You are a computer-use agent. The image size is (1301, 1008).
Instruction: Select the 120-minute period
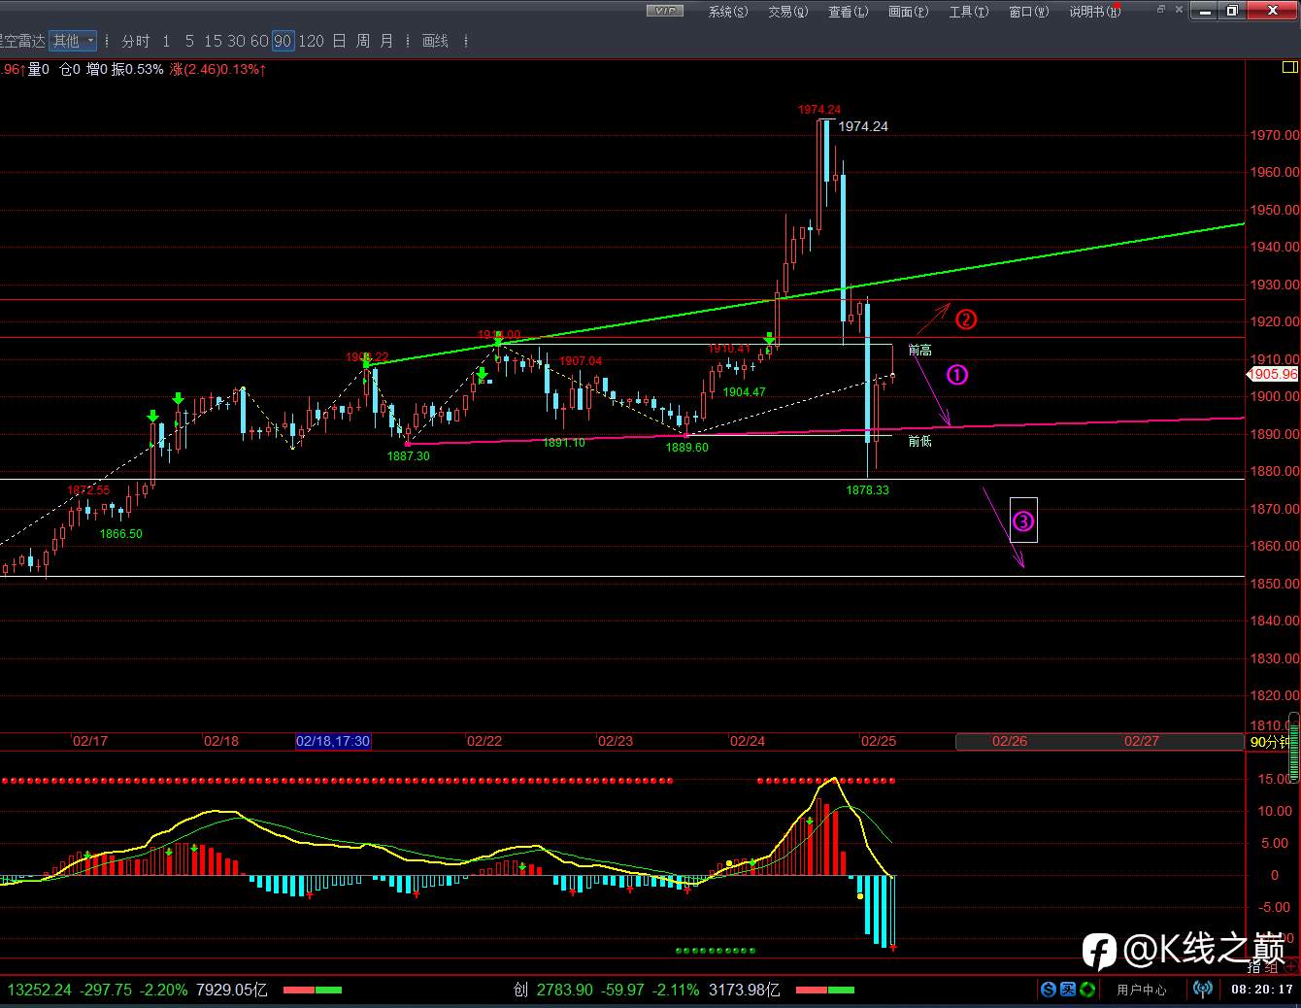tap(311, 41)
